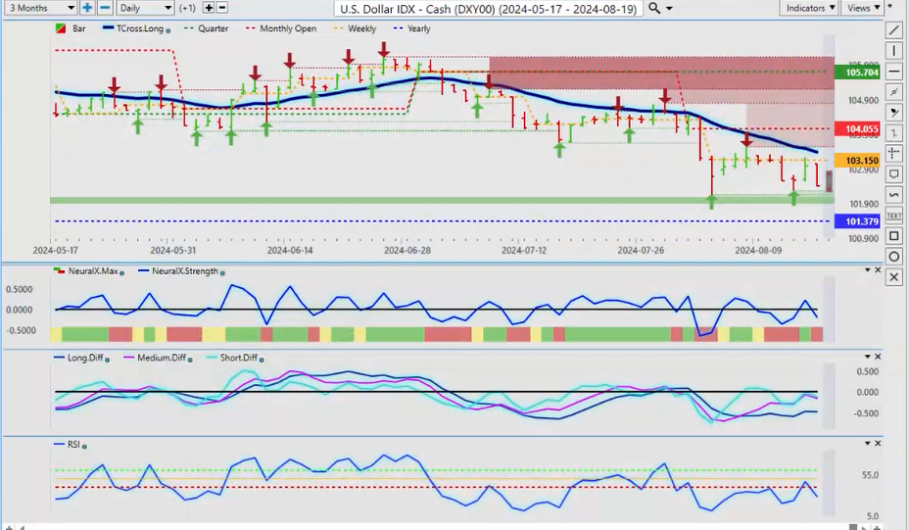Image resolution: width=909 pixels, height=530 pixels.
Task: Click the green 105.704 price label
Action: coord(856,72)
